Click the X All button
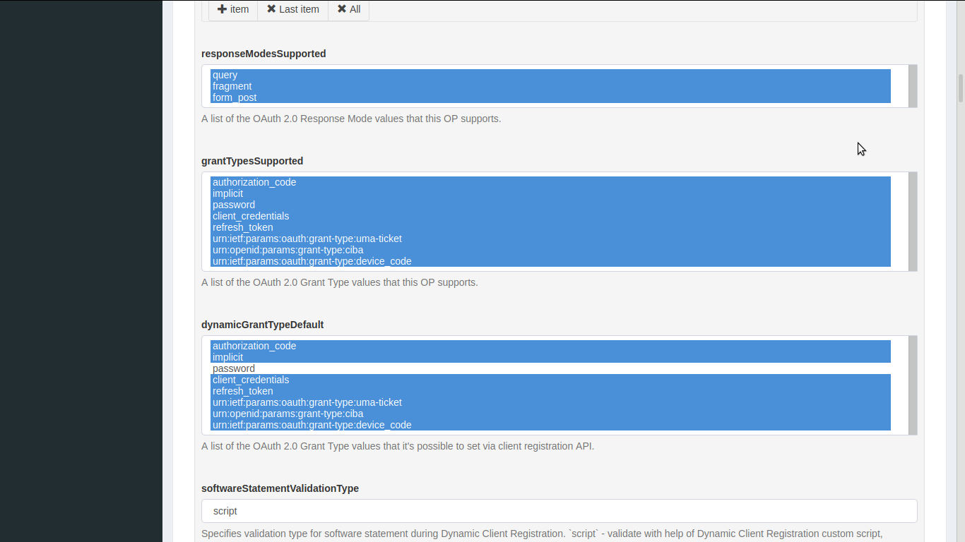The height and width of the screenshot is (542, 965). [349, 10]
